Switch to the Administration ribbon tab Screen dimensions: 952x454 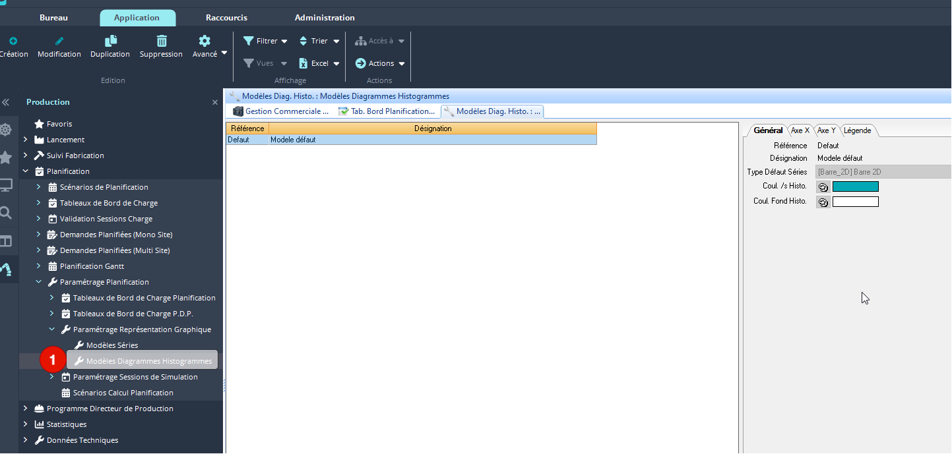click(x=325, y=18)
